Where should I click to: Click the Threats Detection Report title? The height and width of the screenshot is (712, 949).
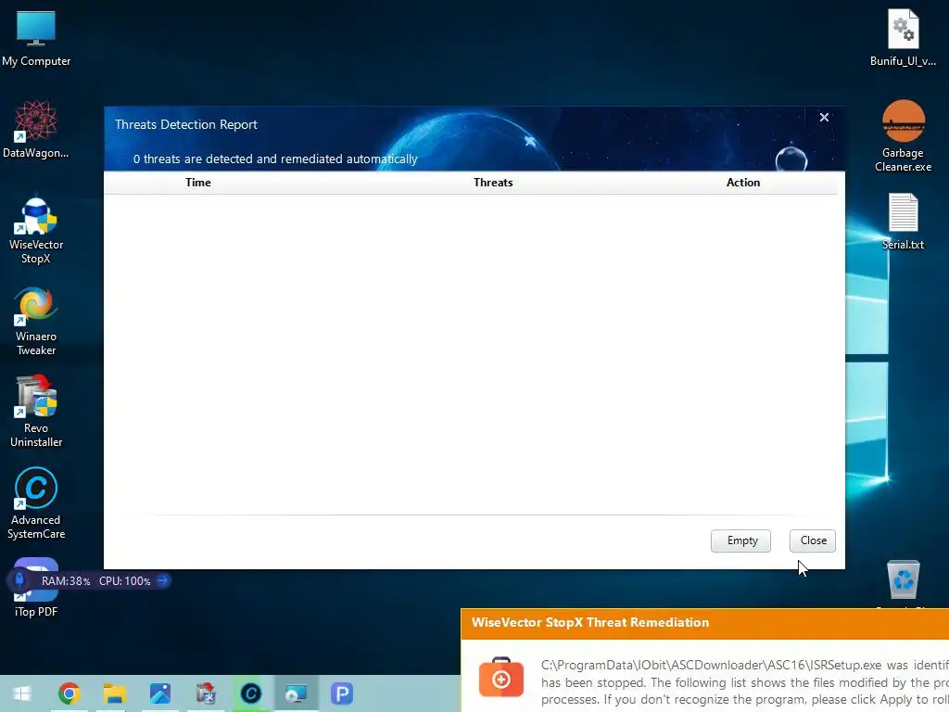(x=185, y=124)
